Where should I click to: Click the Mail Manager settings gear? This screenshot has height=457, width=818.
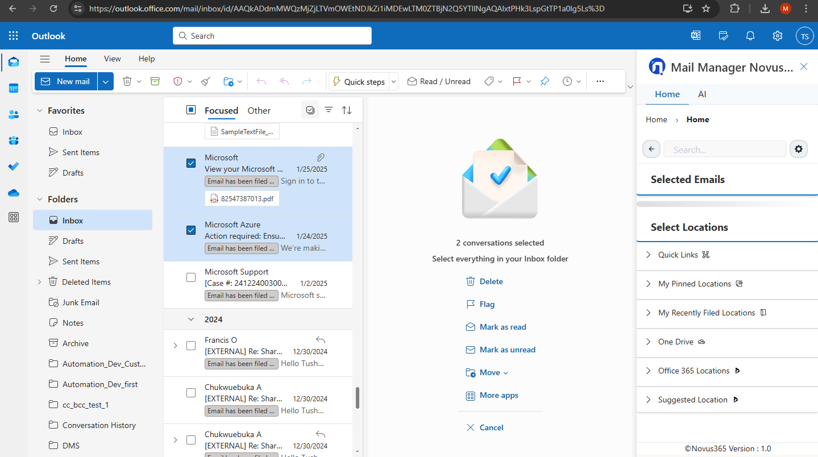click(799, 149)
